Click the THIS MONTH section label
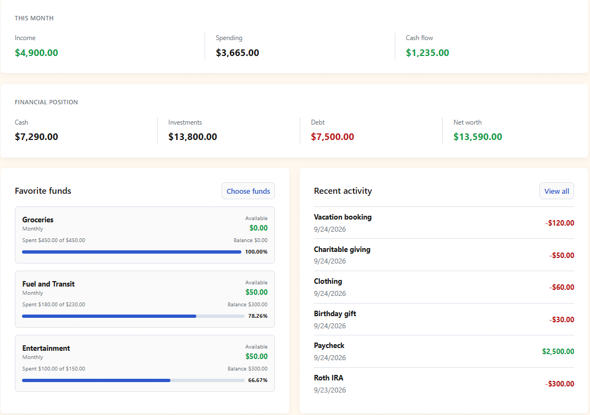The height and width of the screenshot is (415, 590). (x=34, y=18)
